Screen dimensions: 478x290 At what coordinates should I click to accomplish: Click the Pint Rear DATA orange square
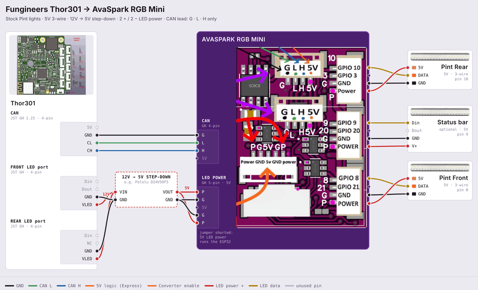414,75
